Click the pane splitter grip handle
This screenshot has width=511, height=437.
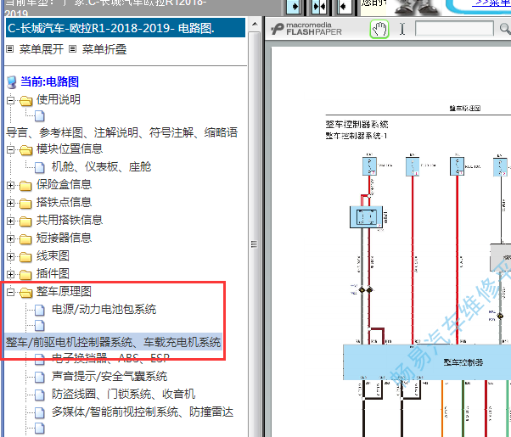pos(254,244)
